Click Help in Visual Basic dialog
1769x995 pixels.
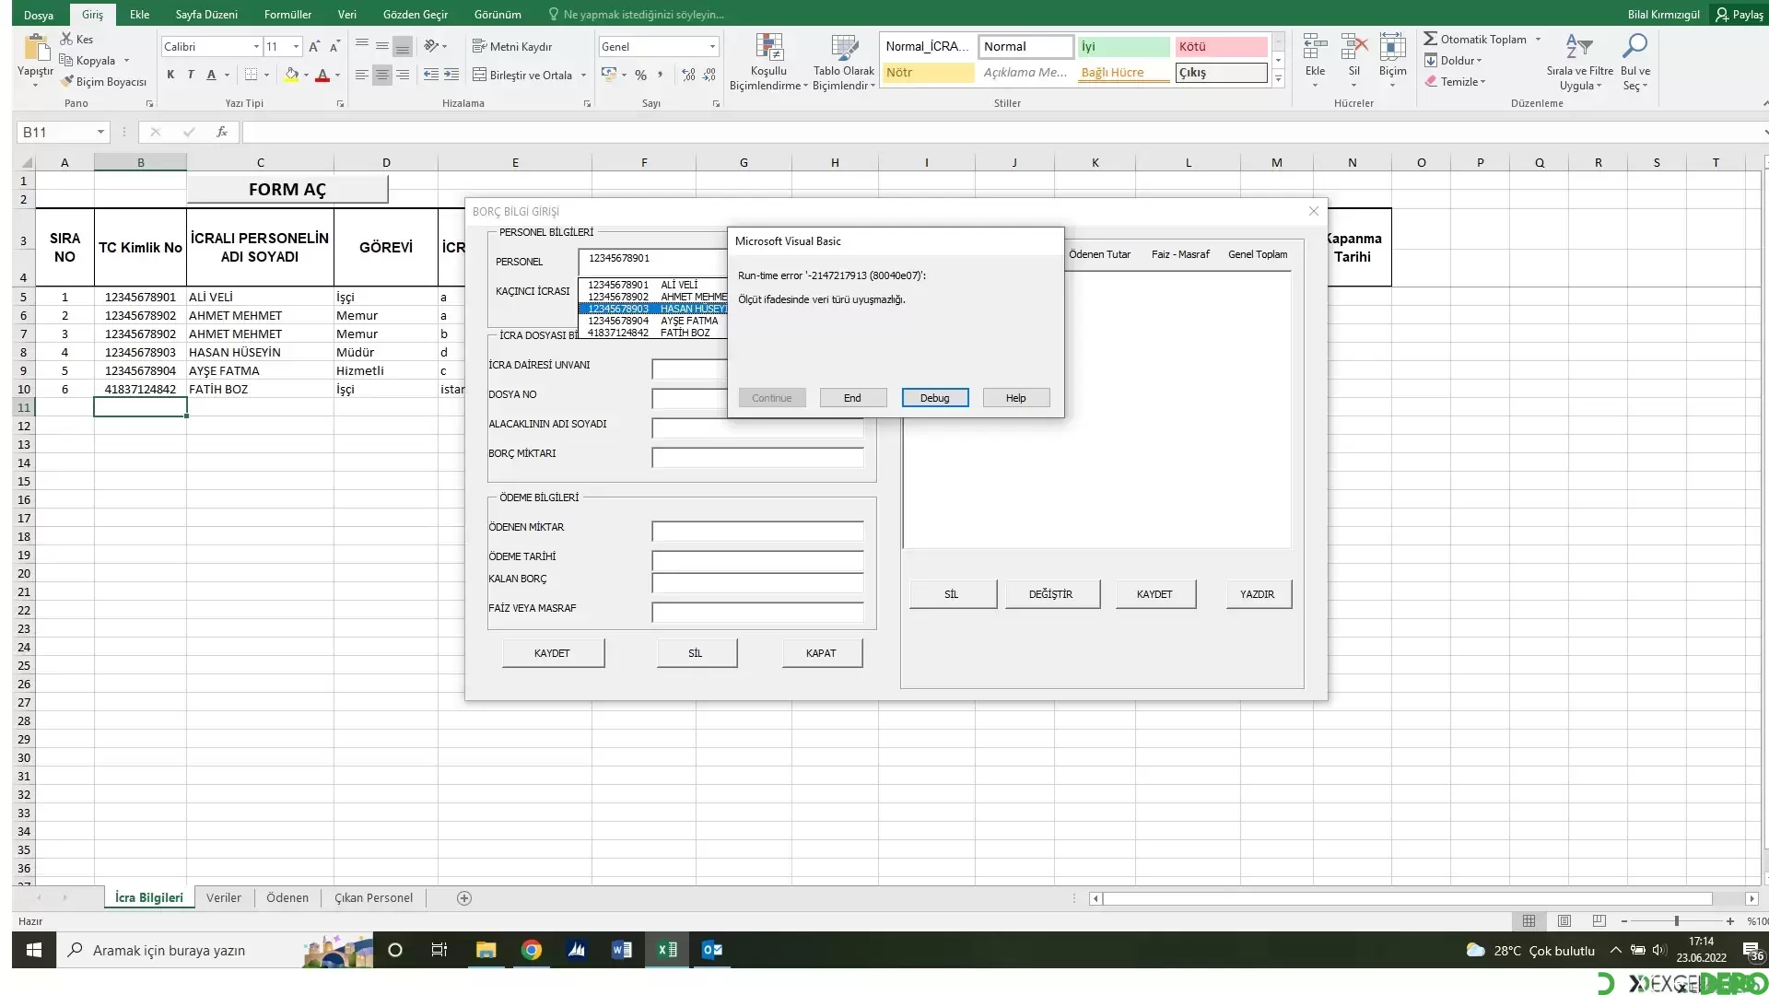[1015, 398]
